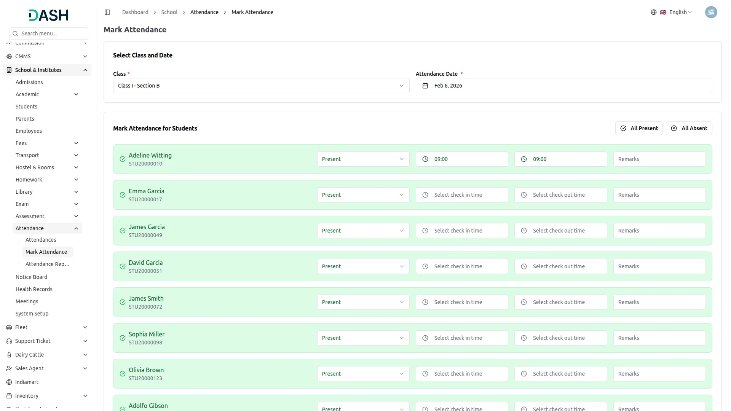Click the School & Institutes building icon
Image resolution: width=731 pixels, height=411 pixels.
point(9,70)
